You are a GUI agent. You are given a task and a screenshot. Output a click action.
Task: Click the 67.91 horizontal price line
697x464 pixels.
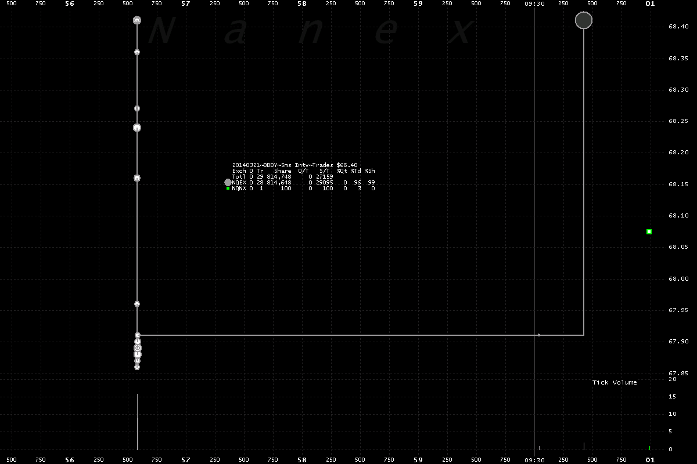click(360, 335)
